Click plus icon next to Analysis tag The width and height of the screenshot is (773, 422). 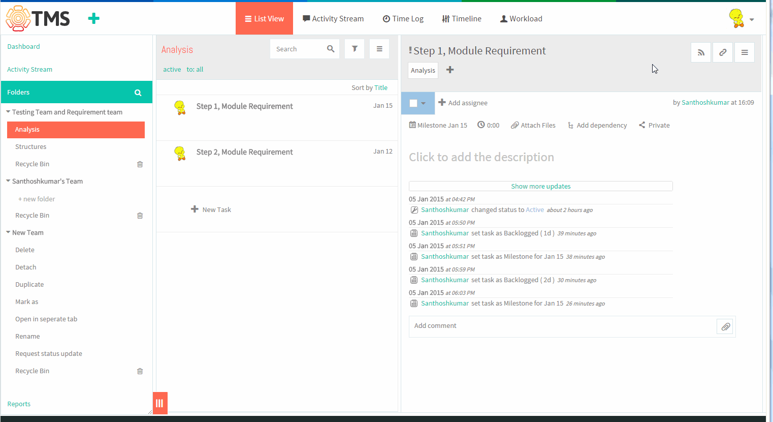450,70
